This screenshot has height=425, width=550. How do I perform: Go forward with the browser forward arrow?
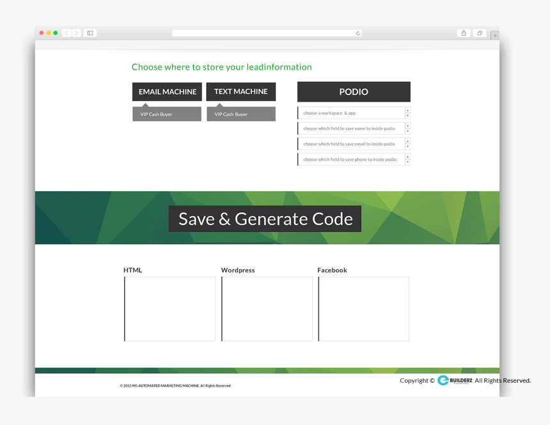click(77, 33)
